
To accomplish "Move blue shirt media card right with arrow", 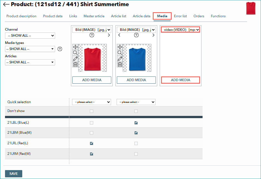I will point(154,35).
